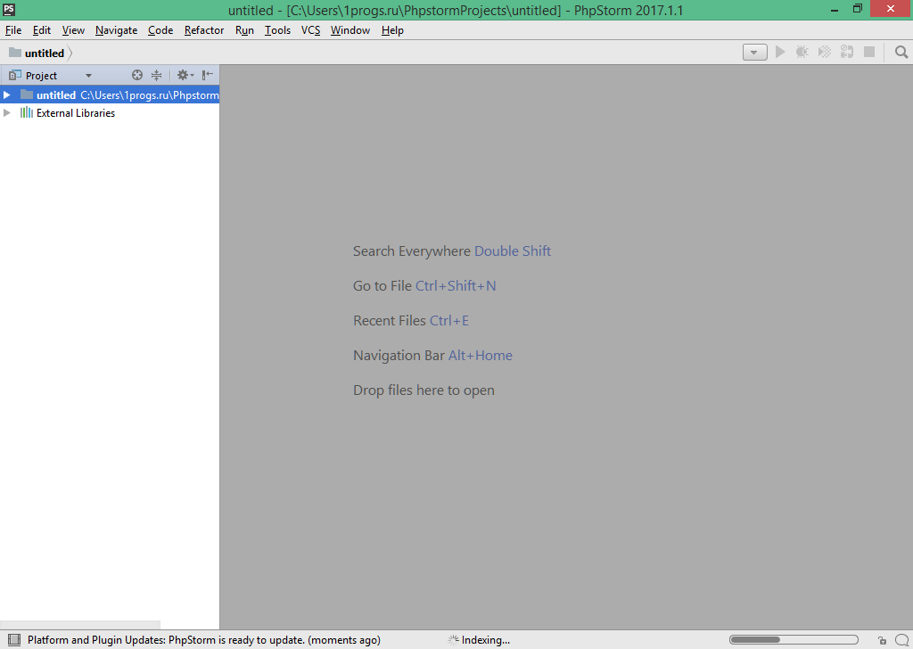The width and height of the screenshot is (913, 649).
Task: Click the Project panel horizontal scrollbar
Action: coord(79,625)
